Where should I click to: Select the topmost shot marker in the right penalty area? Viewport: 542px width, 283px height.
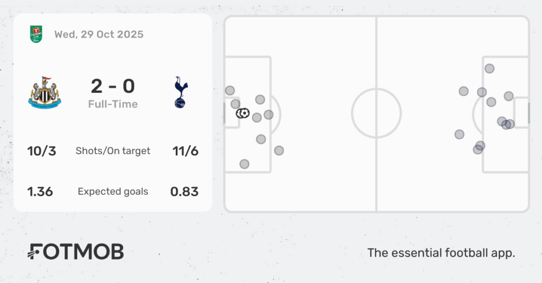coord(489,68)
